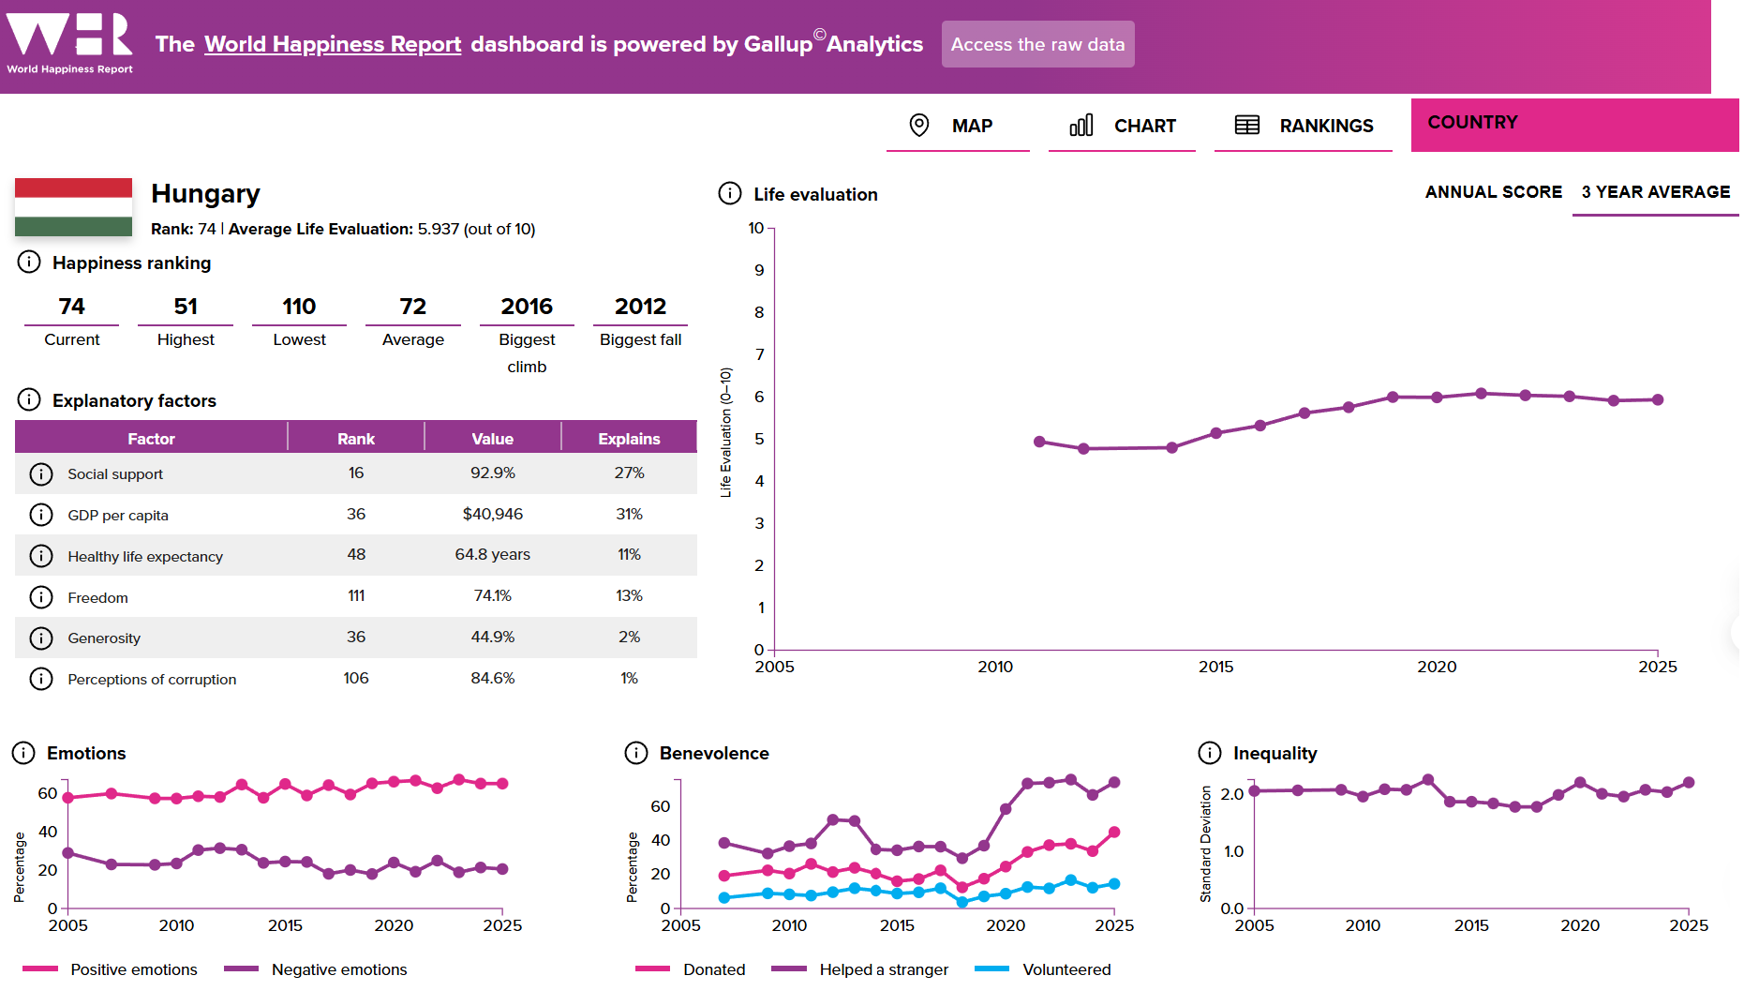Click Average ranking value 72

pos(413,307)
